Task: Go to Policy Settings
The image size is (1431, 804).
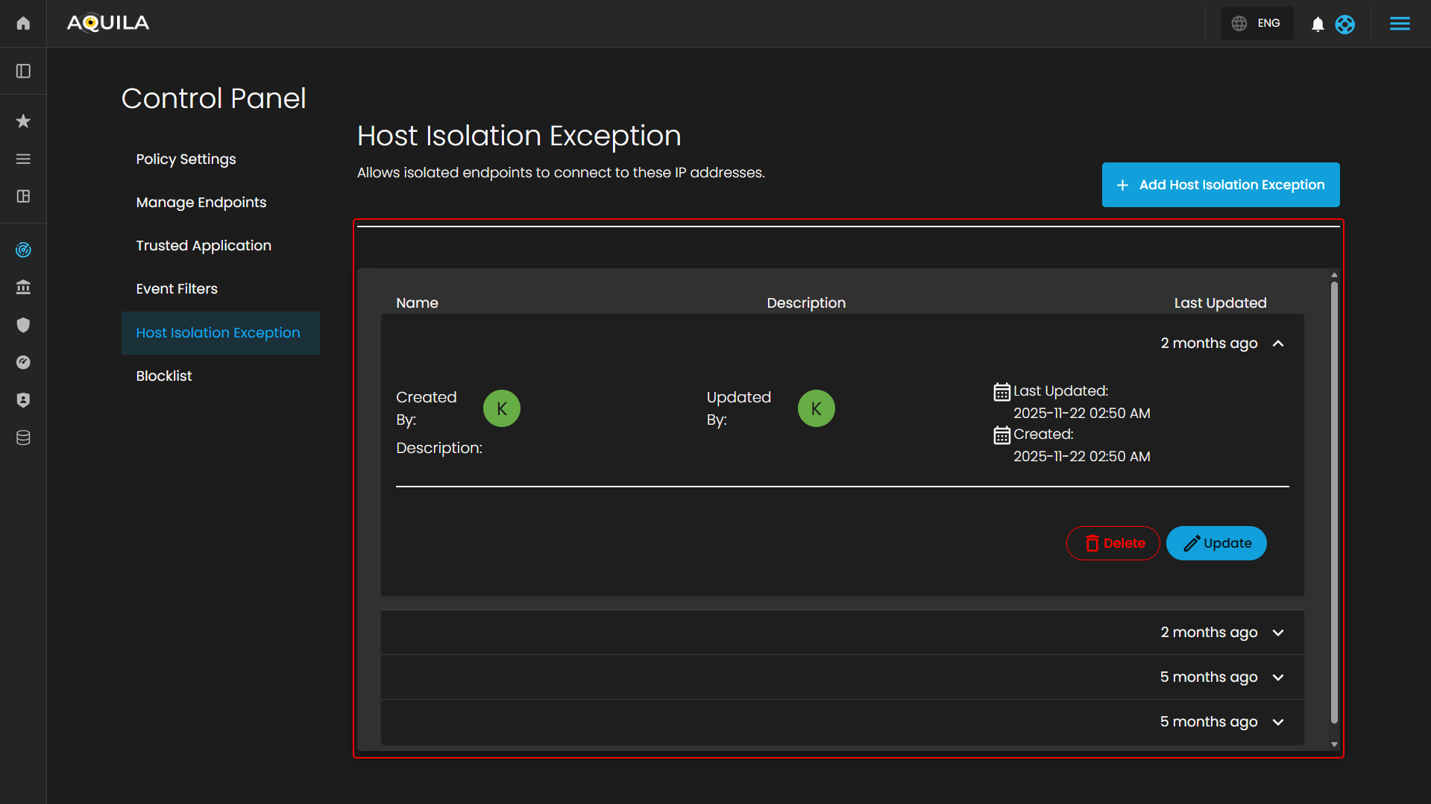Action: click(x=186, y=159)
